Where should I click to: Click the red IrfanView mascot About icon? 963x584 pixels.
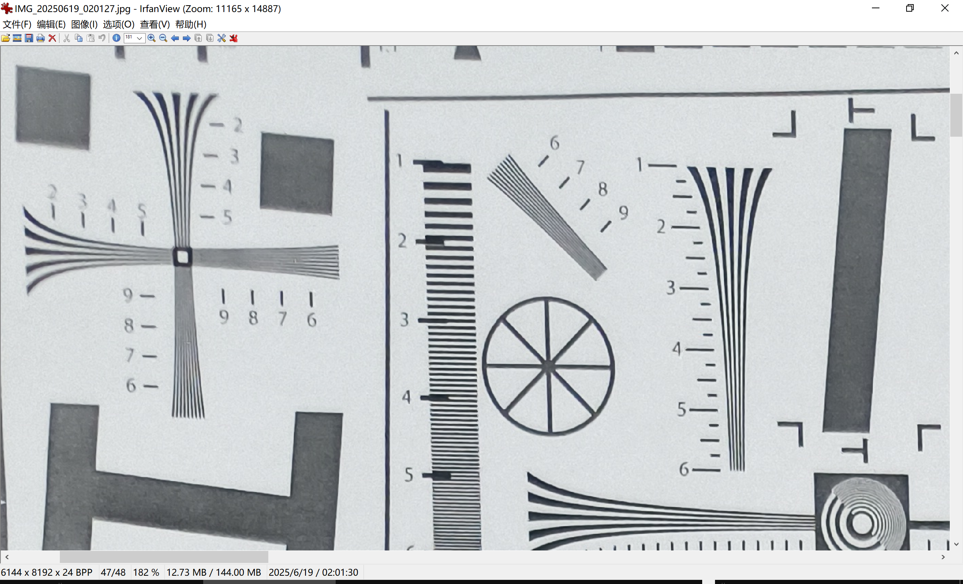[234, 38]
